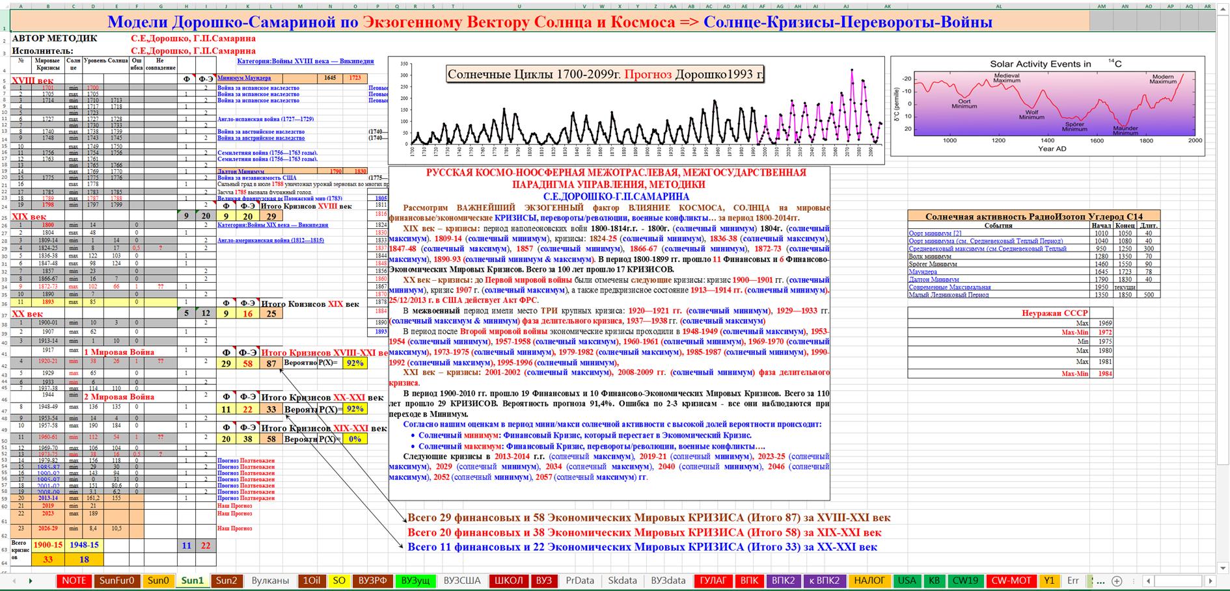Click the horizontal scrollbar right arrow

[x=1210, y=581]
